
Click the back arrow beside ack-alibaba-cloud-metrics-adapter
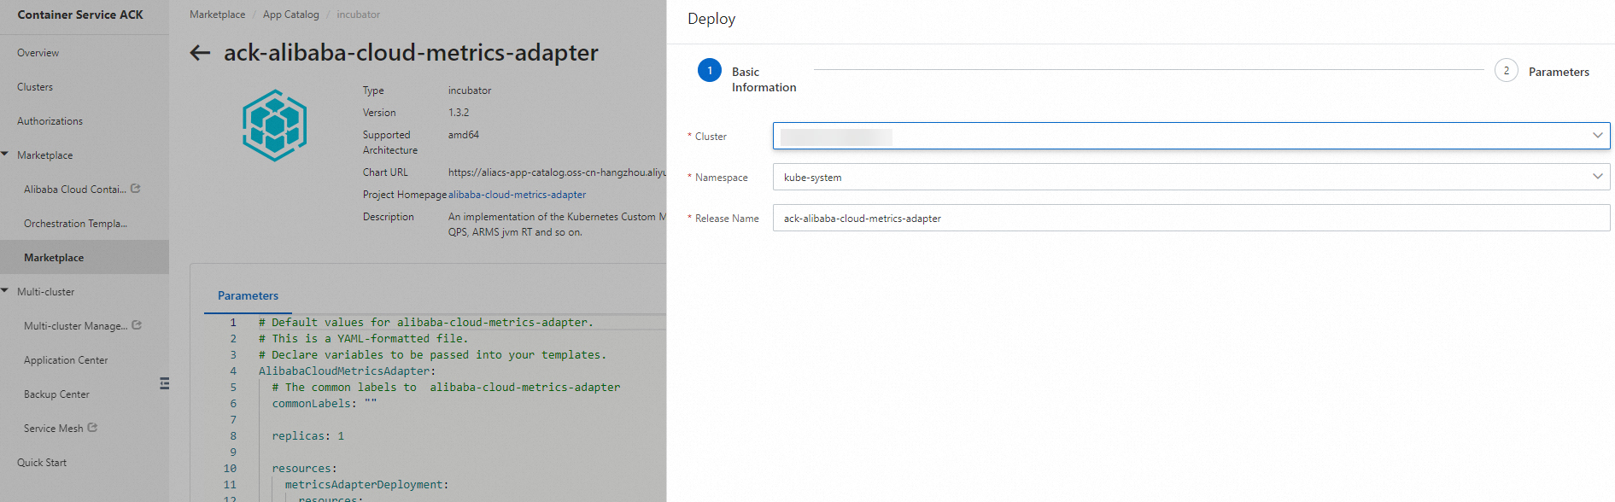[200, 53]
